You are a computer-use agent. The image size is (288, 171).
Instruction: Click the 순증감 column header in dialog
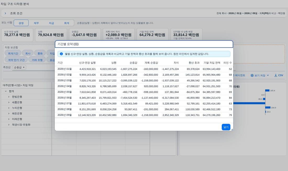(x=133, y=63)
